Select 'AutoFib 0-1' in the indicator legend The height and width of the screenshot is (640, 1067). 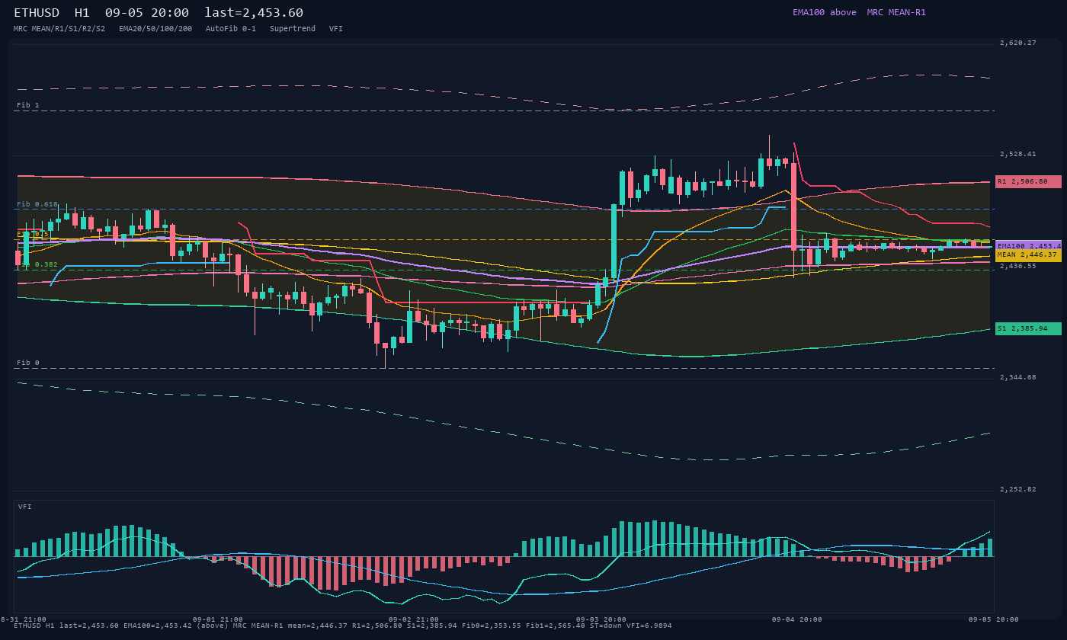[231, 28]
